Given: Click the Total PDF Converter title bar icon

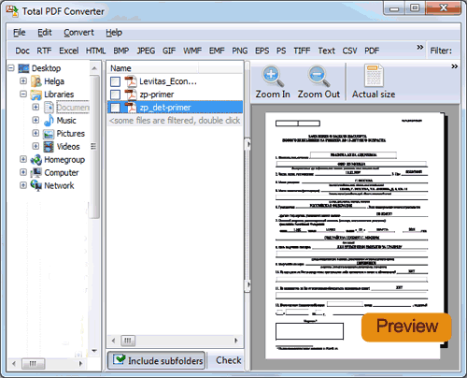Looking at the screenshot, I should 12,11.
